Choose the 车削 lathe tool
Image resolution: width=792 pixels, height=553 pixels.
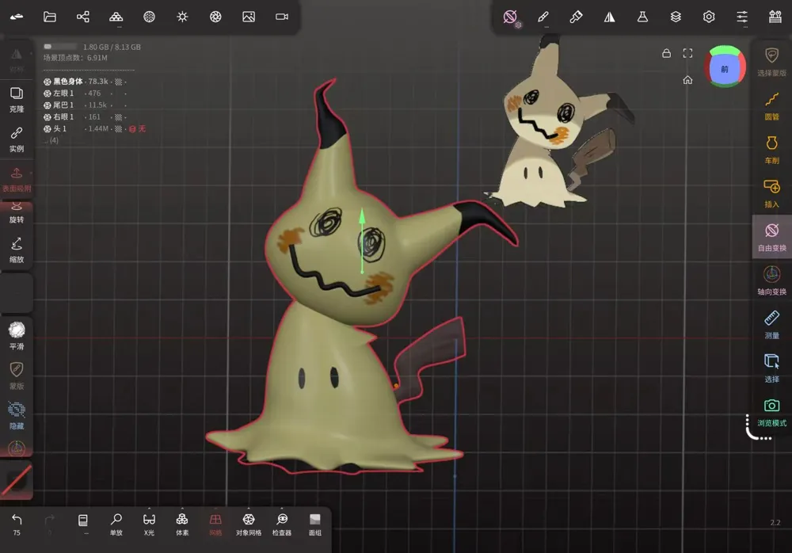(x=771, y=150)
